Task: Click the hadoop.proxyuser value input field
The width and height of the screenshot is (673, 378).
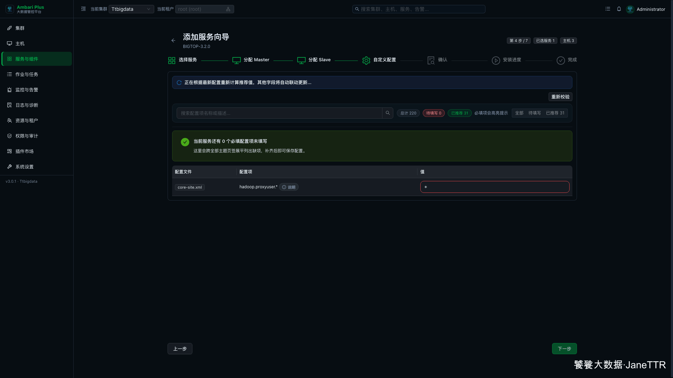Action: [495, 187]
